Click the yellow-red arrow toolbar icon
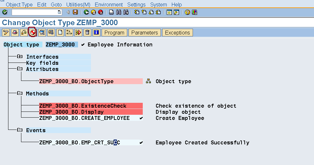 pyautogui.click(x=78, y=33)
